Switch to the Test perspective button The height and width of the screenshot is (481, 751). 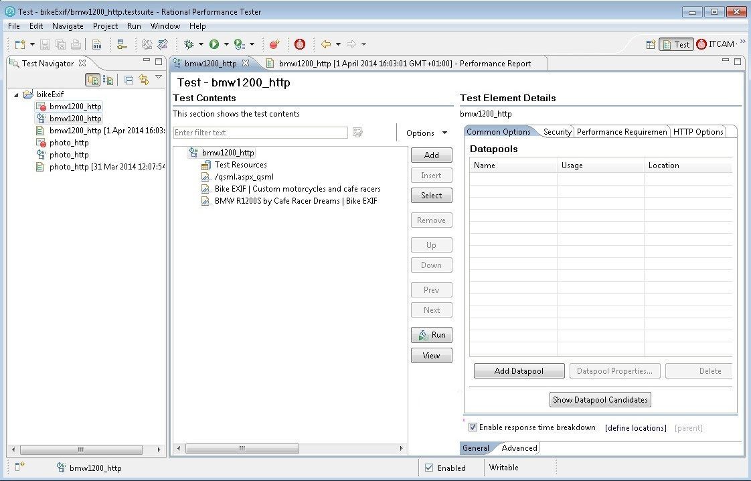tap(677, 44)
